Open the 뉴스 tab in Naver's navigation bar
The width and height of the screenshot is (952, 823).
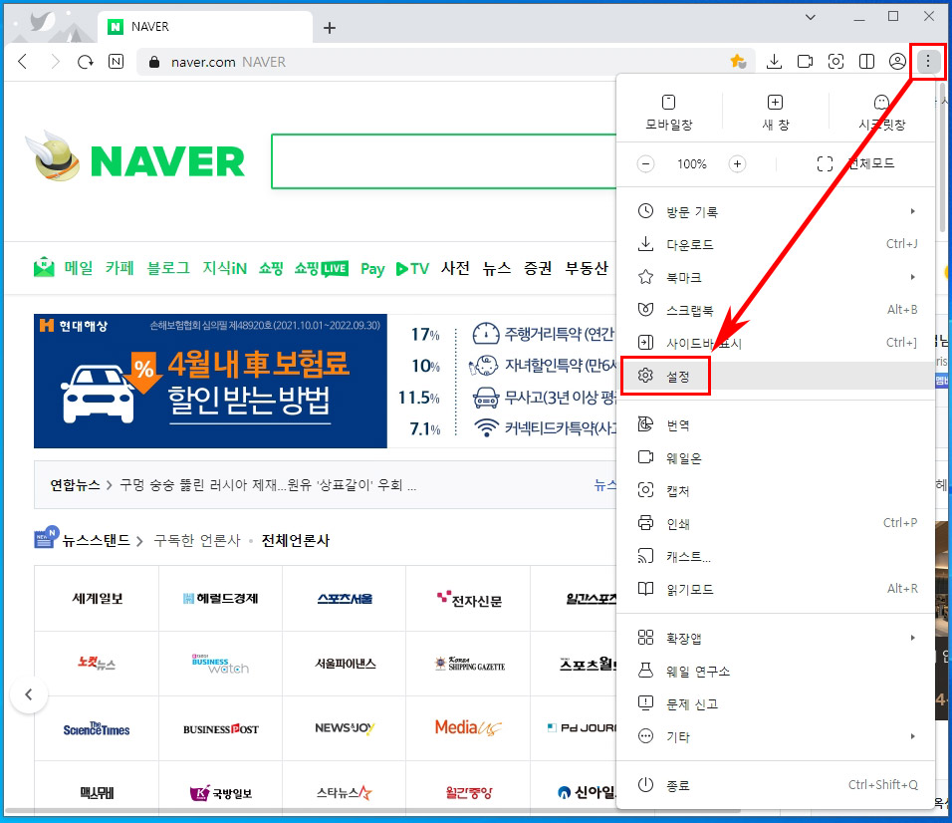(496, 268)
